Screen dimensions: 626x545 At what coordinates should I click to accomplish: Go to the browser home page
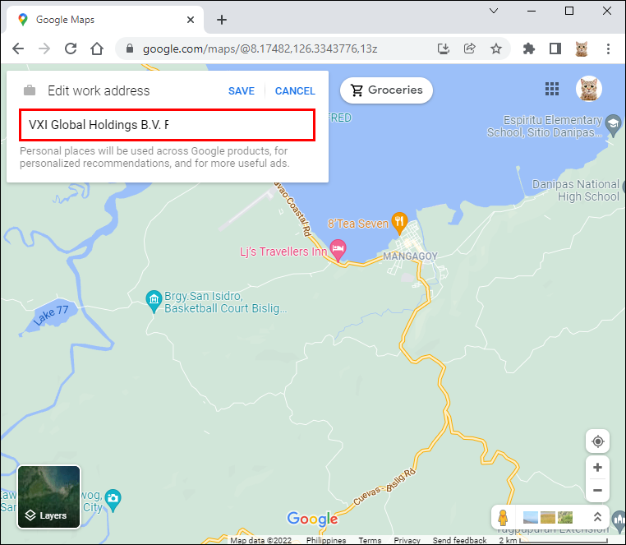97,48
